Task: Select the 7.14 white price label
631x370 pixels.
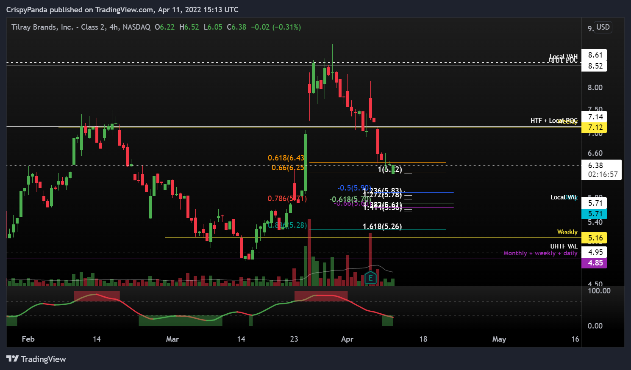Action: point(595,117)
